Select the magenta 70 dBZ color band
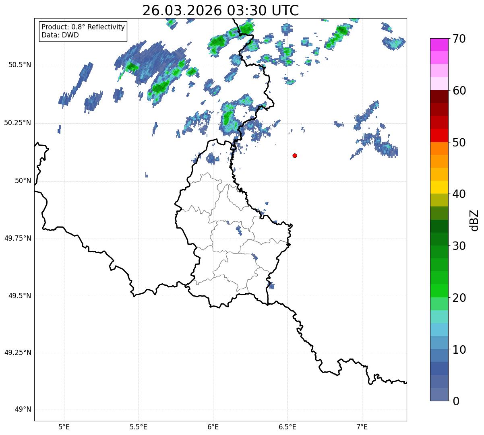Screen dimensions: 484x435 439,45
